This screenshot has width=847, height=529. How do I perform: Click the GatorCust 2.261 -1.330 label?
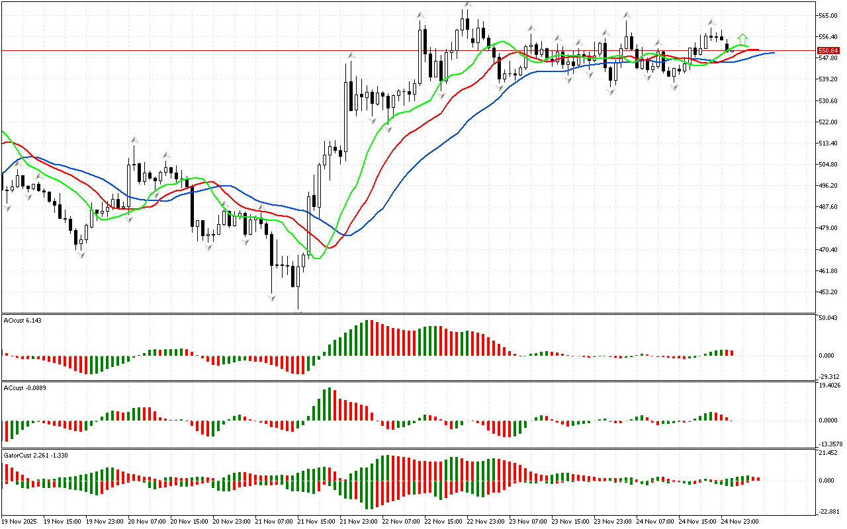point(36,456)
